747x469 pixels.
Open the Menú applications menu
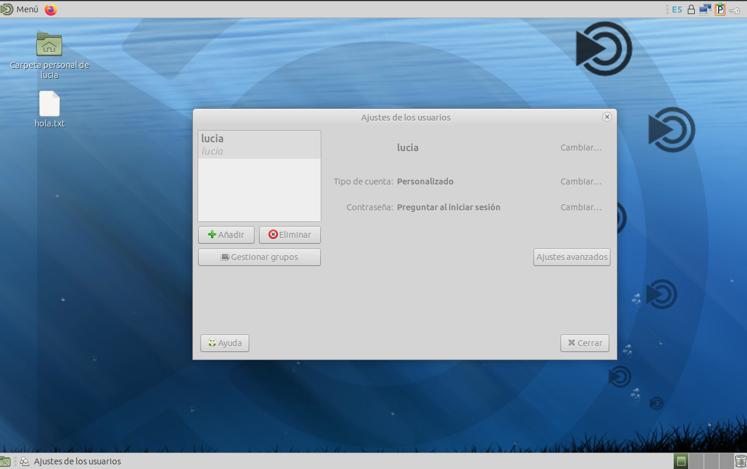(x=20, y=9)
